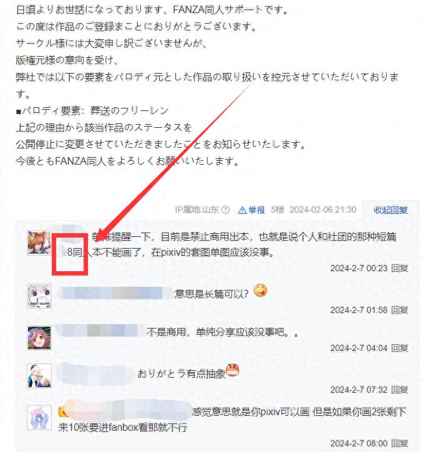This screenshot has height=452, width=423.
Task: Reply to the 07:32 comment
Action: [400, 390]
